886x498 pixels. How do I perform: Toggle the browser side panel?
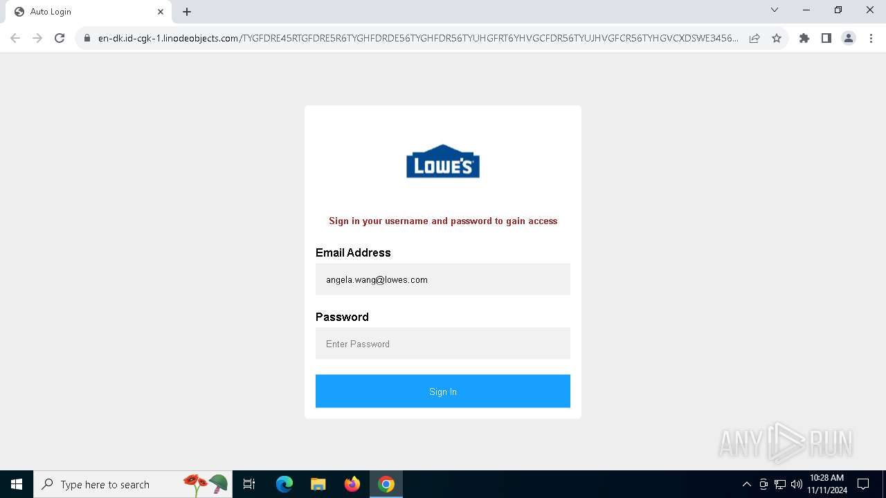826,38
